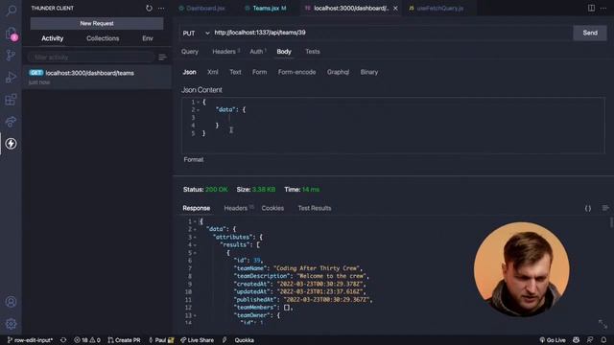
Task: Open the Accounts icon in activity bar
Action: pyautogui.click(x=11, y=302)
